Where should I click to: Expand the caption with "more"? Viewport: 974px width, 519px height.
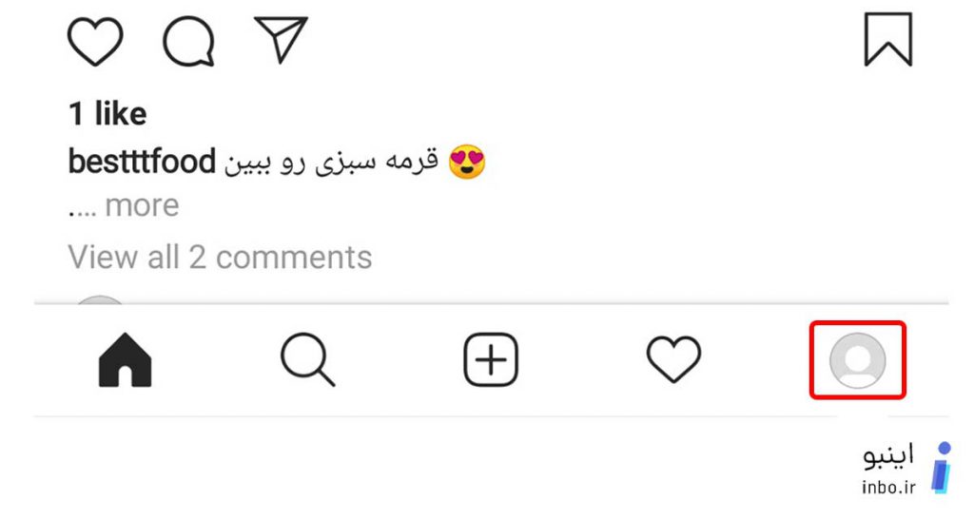point(143,205)
